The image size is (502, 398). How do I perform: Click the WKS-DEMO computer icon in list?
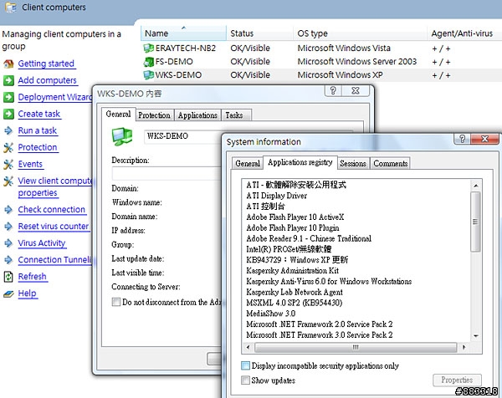pyautogui.click(x=149, y=75)
